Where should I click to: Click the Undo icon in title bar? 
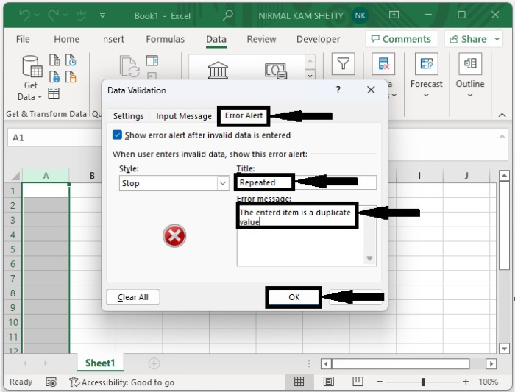coord(24,15)
